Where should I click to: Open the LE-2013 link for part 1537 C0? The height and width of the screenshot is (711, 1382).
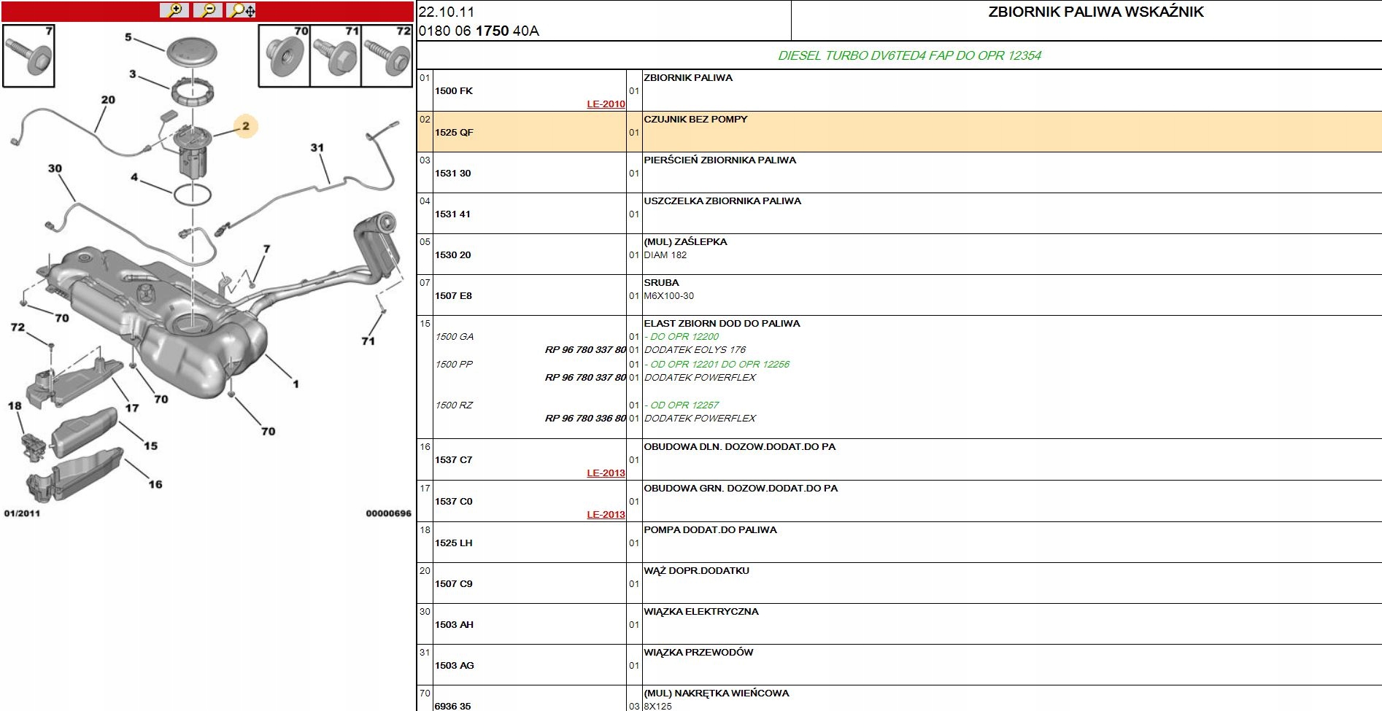(606, 515)
